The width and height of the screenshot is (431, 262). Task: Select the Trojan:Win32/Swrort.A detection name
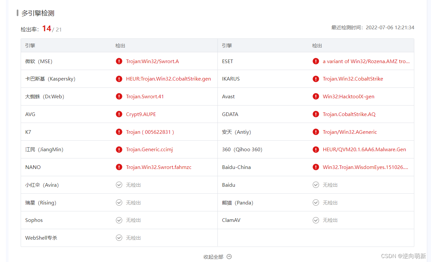pos(153,61)
